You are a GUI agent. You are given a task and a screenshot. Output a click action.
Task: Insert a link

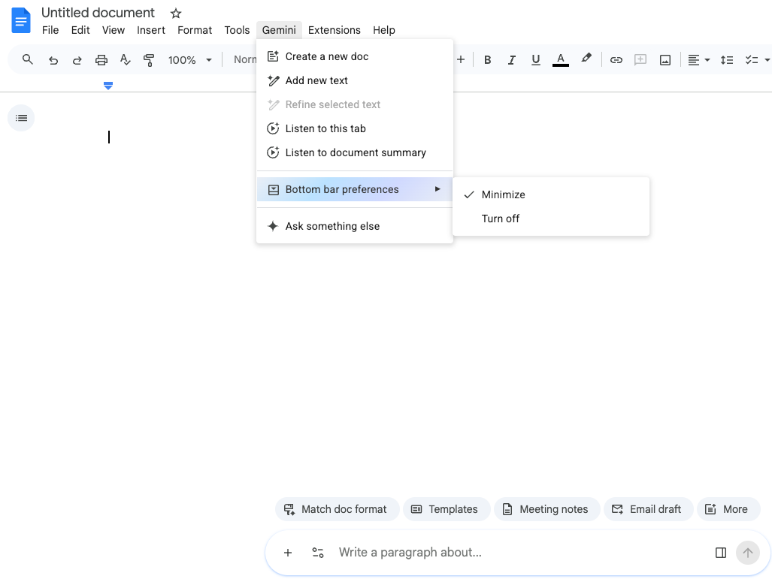[x=616, y=60]
